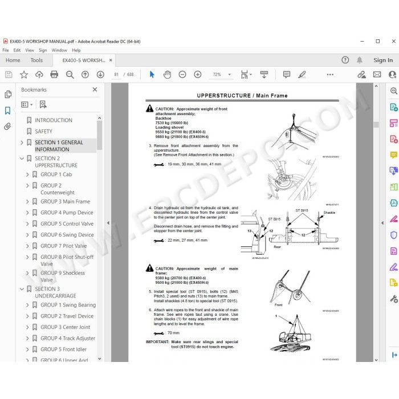This screenshot has height=399, width=399.
Task: Zoom out with minus icon
Action: pyautogui.click(x=182, y=75)
